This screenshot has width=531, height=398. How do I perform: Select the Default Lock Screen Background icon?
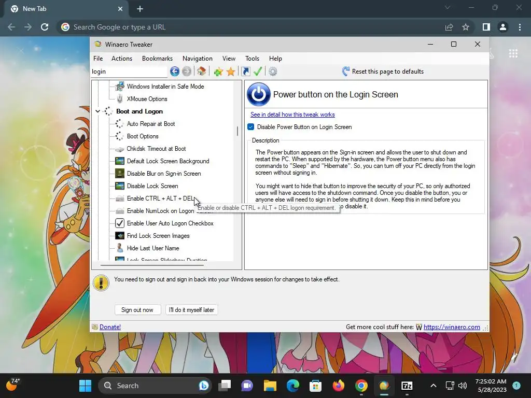(120, 161)
